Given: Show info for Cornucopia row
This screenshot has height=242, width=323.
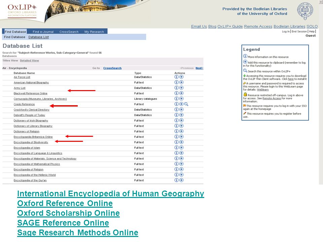Looking at the screenshot, I should coord(176,98).
